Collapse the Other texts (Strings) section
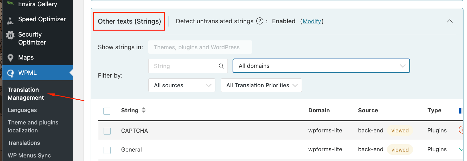This screenshot has height=161, width=467. click(x=450, y=21)
